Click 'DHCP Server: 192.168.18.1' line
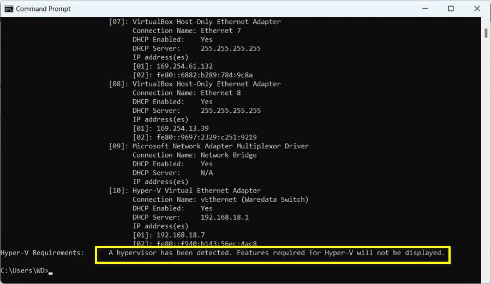Image resolution: width=491 pixels, height=284 pixels. pos(190,217)
